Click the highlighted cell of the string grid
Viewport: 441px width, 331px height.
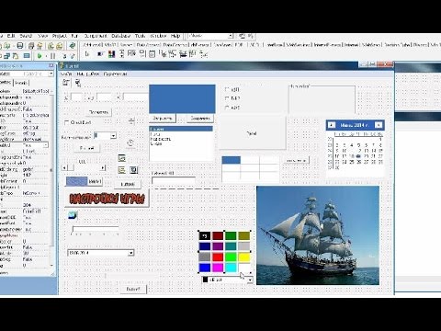coord(232,160)
